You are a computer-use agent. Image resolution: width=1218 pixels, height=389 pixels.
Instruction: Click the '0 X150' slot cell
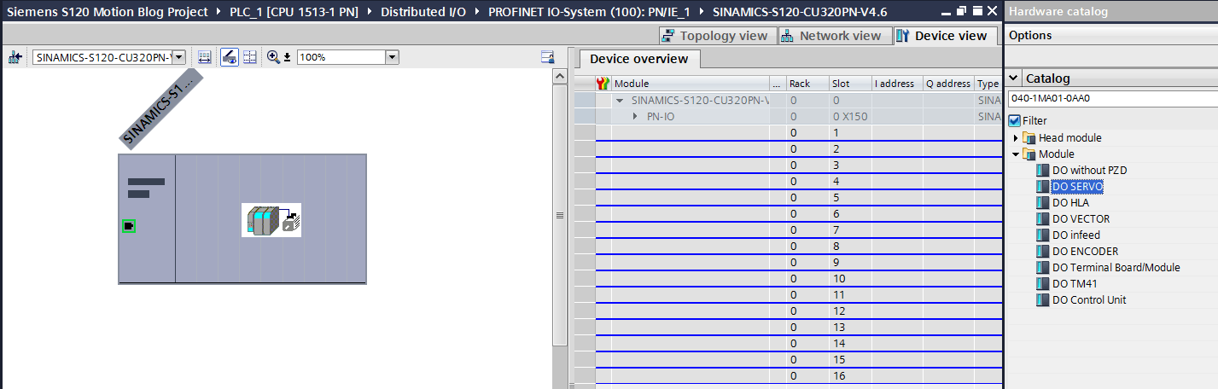tap(849, 116)
